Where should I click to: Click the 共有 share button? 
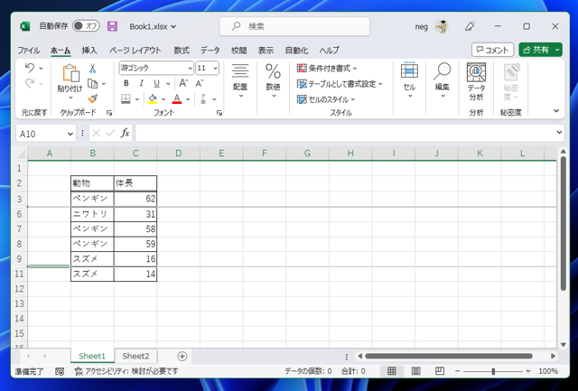pos(540,50)
